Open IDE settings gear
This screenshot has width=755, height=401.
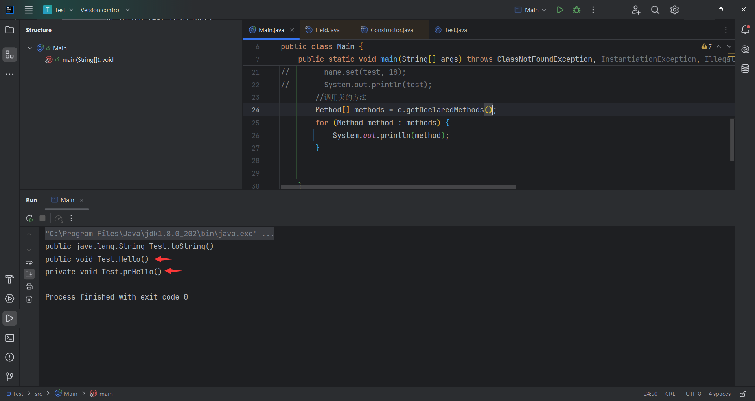click(x=674, y=10)
